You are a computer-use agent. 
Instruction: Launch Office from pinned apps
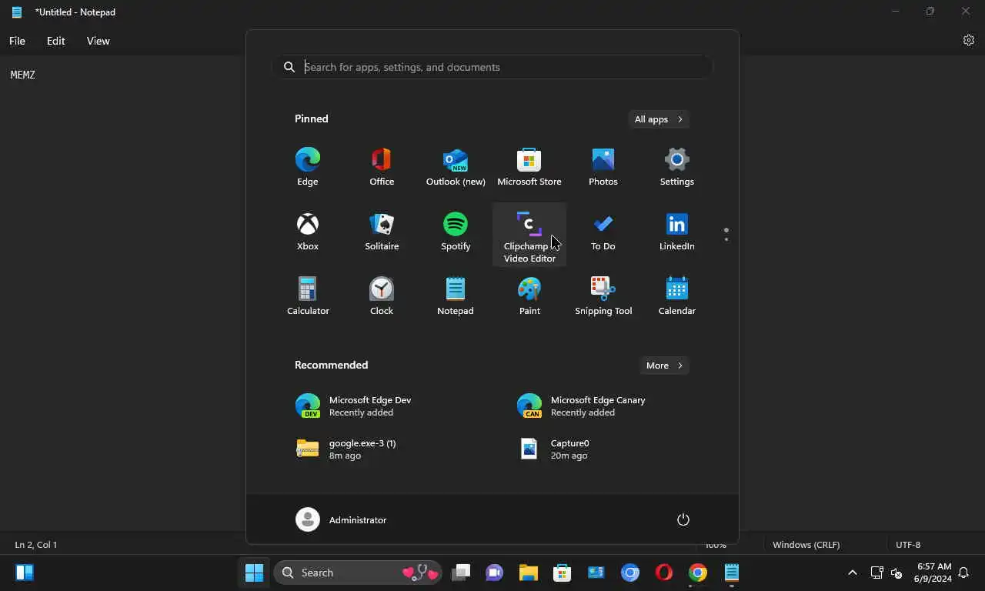382,167
